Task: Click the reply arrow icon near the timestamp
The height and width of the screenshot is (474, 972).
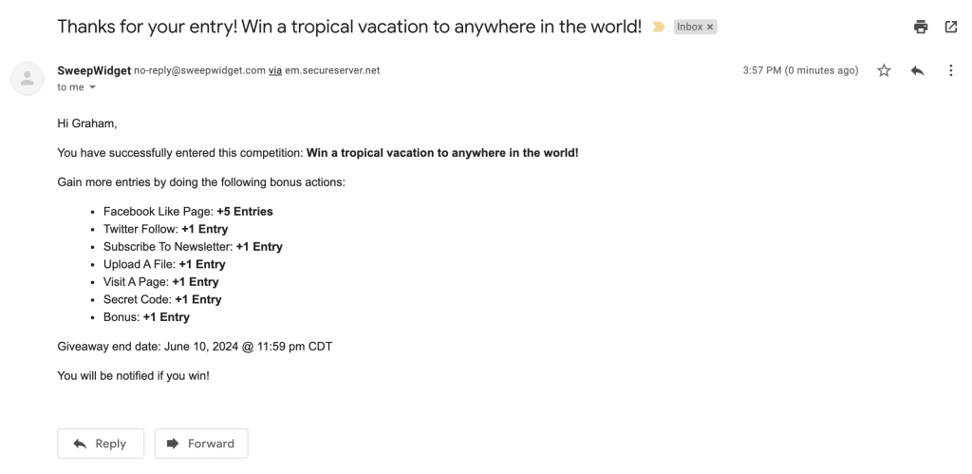Action: [x=918, y=70]
